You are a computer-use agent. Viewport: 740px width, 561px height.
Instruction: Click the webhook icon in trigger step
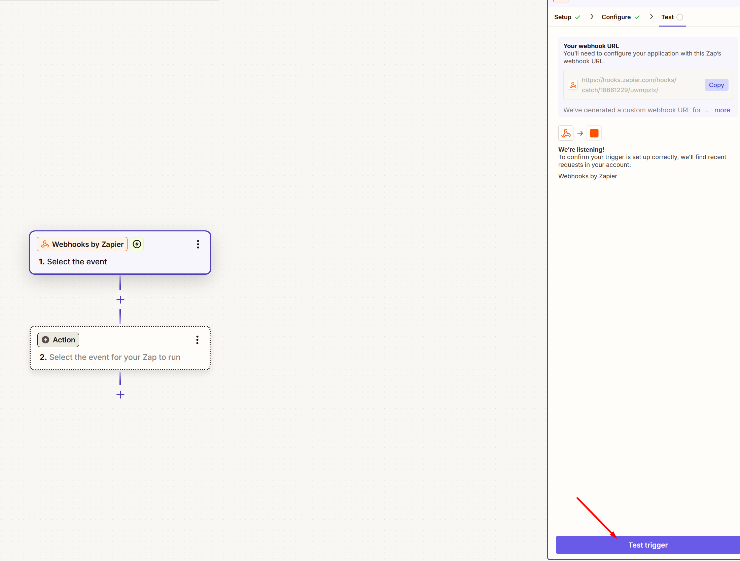pos(45,244)
